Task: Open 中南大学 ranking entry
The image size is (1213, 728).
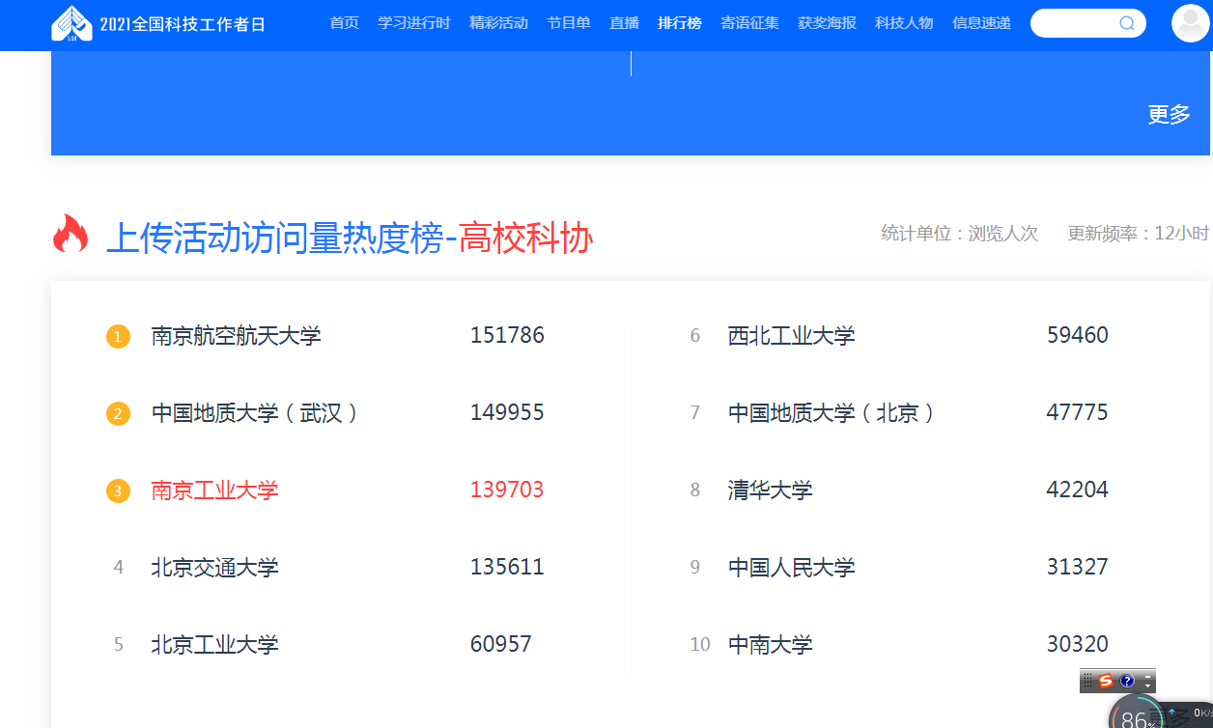Action: point(770,645)
